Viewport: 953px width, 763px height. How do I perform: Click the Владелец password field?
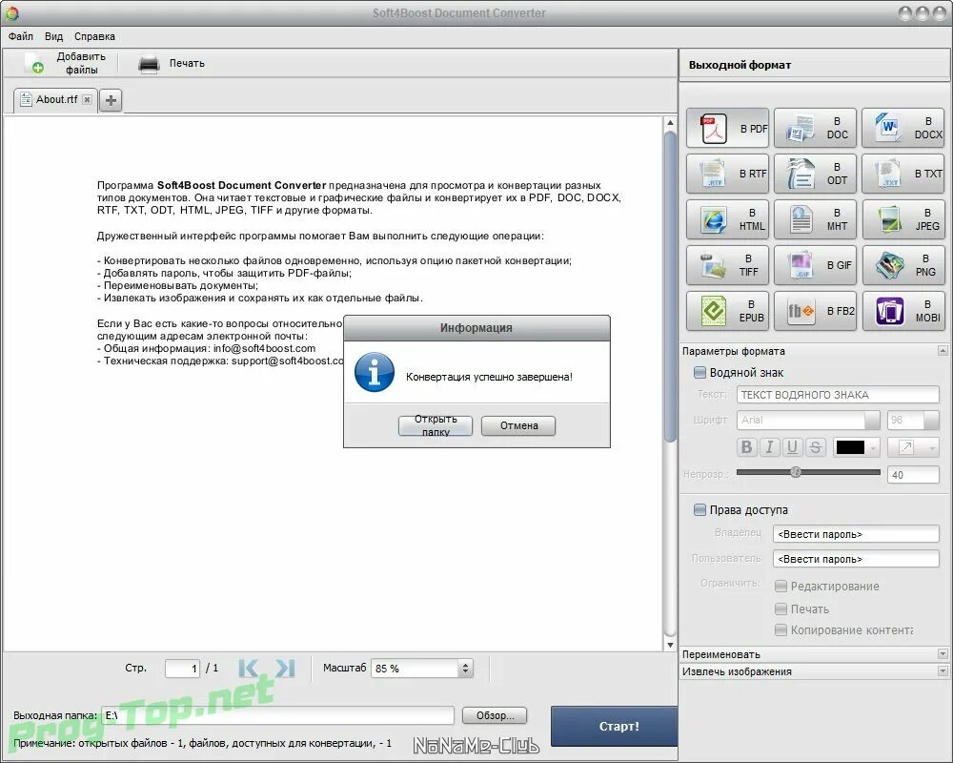pos(857,534)
